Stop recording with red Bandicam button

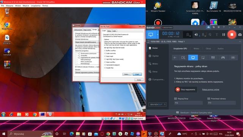[x=232, y=35]
